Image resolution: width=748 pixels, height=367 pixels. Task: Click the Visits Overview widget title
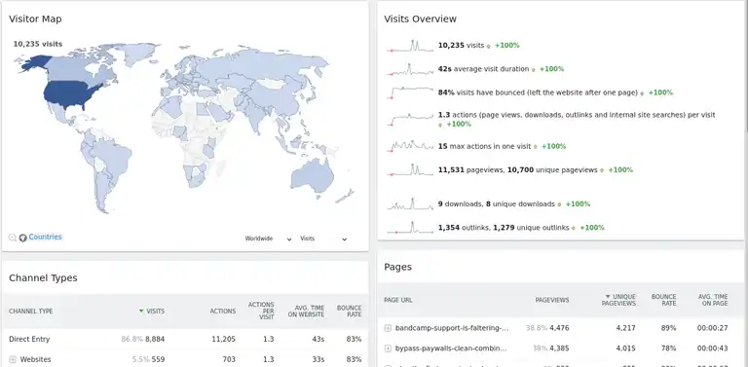coord(421,19)
